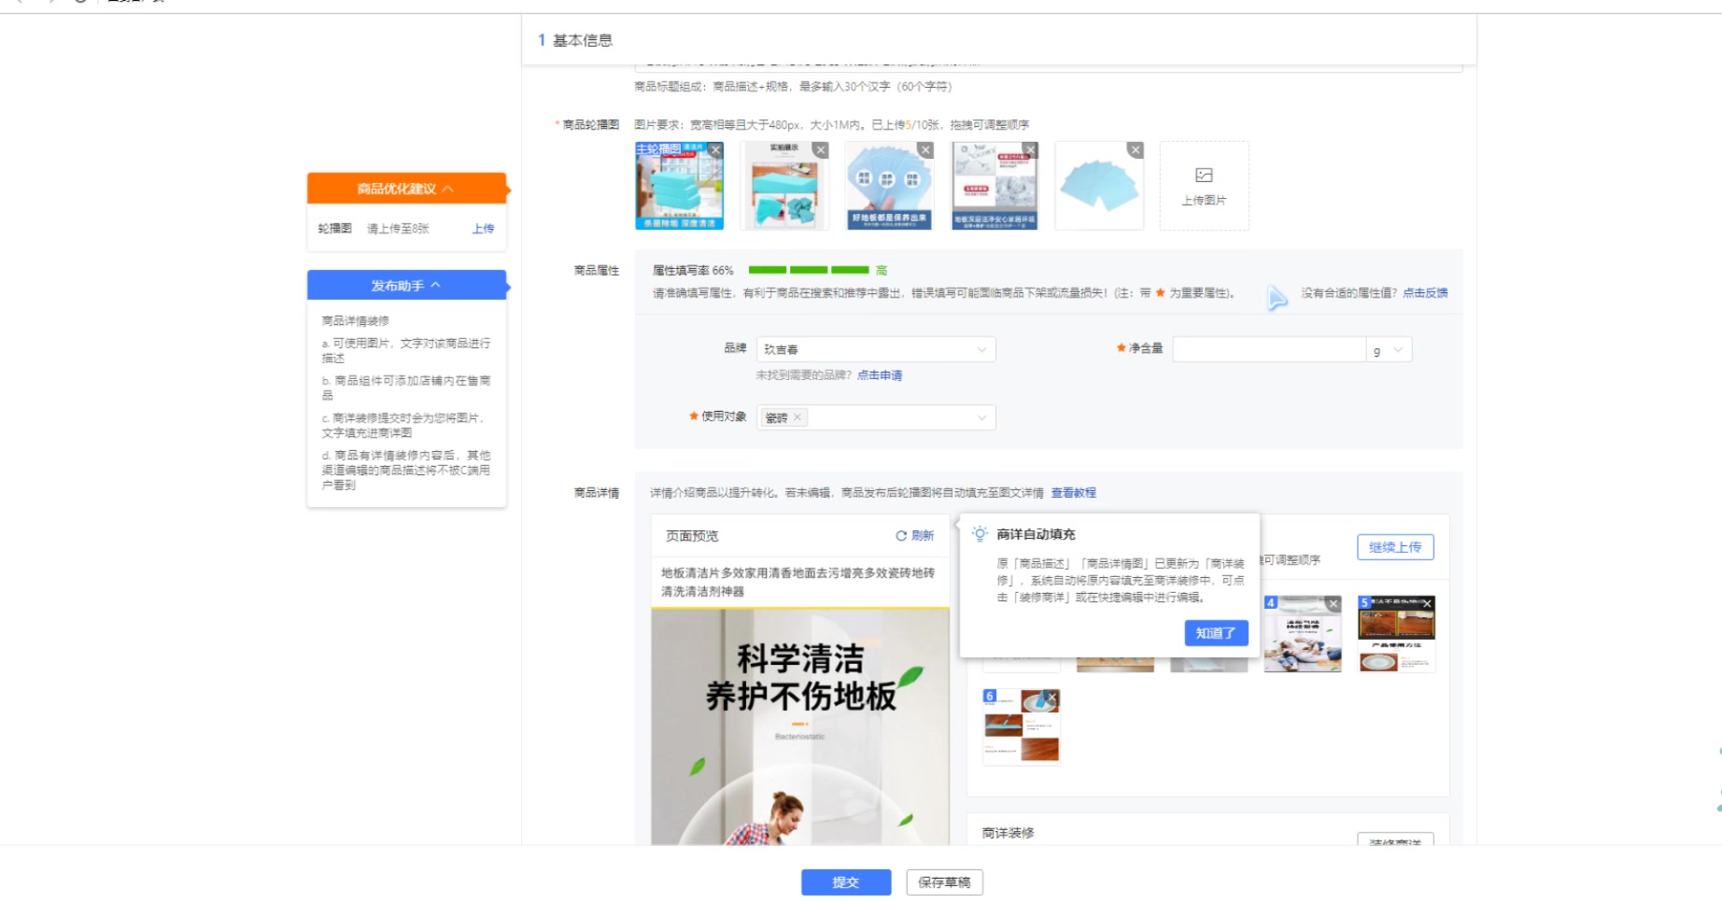The image size is (1722, 902).
Task: Open the 品牌 brand dropdown
Action: (x=876, y=349)
